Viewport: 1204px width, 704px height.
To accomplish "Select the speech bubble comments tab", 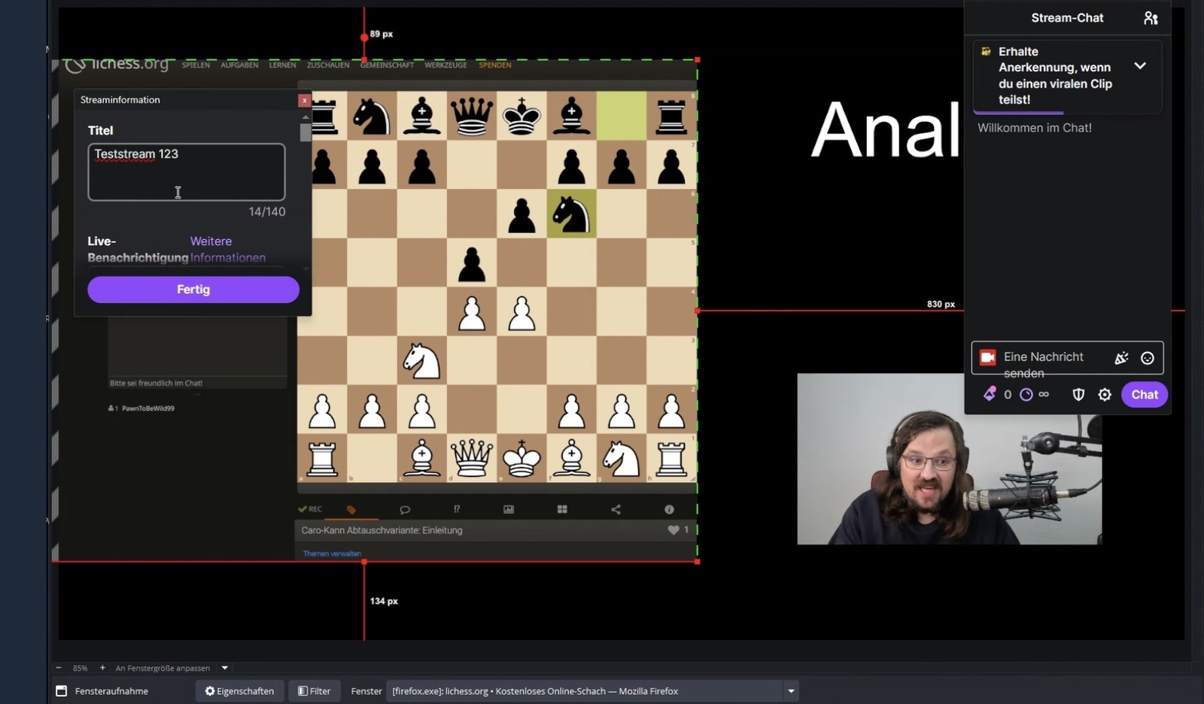I will pos(405,510).
